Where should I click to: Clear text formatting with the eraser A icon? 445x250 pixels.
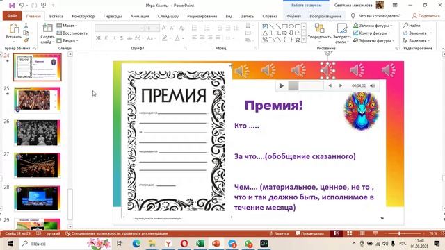[x=182, y=28]
